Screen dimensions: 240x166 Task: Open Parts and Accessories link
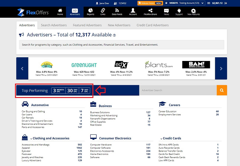(x=33, y=127)
